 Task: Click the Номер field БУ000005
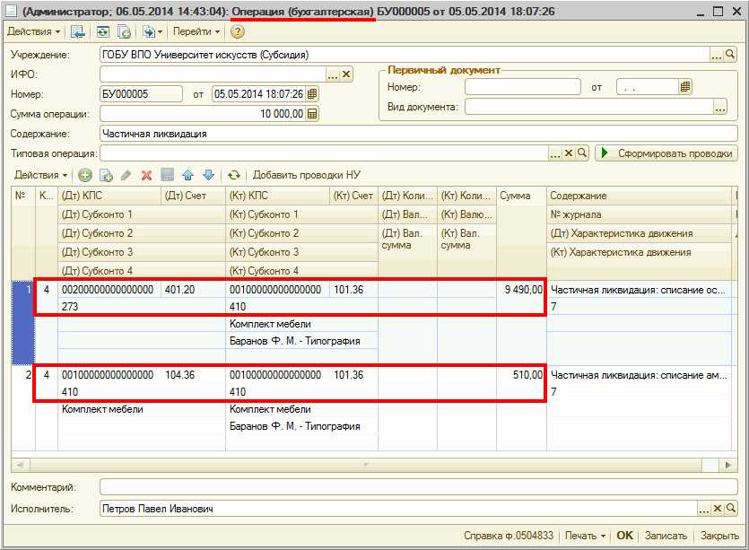pyautogui.click(x=141, y=94)
